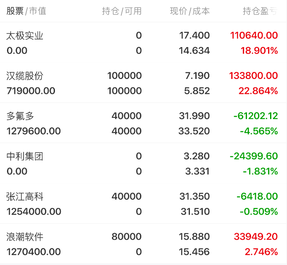287x265 pixels.
Task: Click 太极实业 profit value 110640.00
Action: pyautogui.click(x=254, y=36)
